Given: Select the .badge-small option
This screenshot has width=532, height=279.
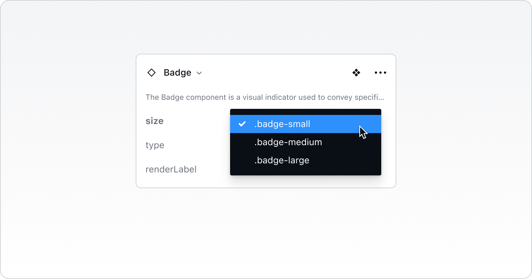Looking at the screenshot, I should [x=282, y=124].
